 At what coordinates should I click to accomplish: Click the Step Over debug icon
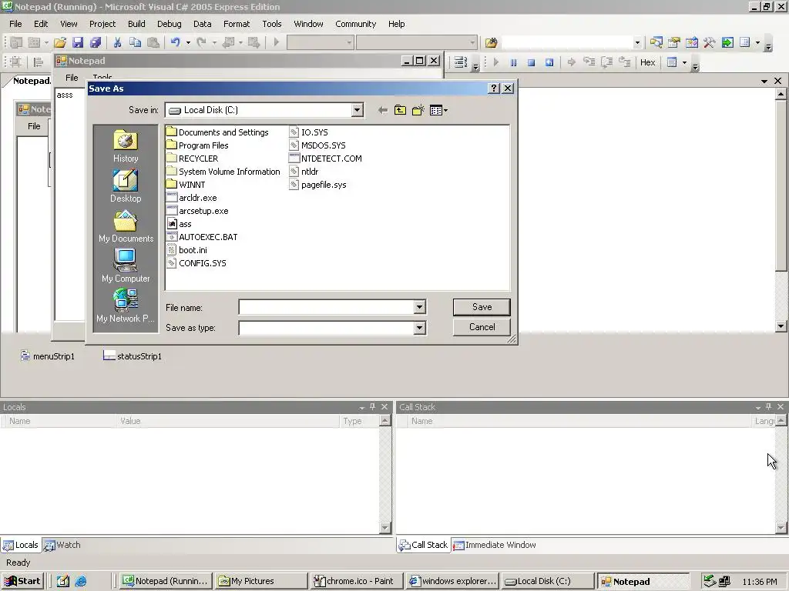607,62
